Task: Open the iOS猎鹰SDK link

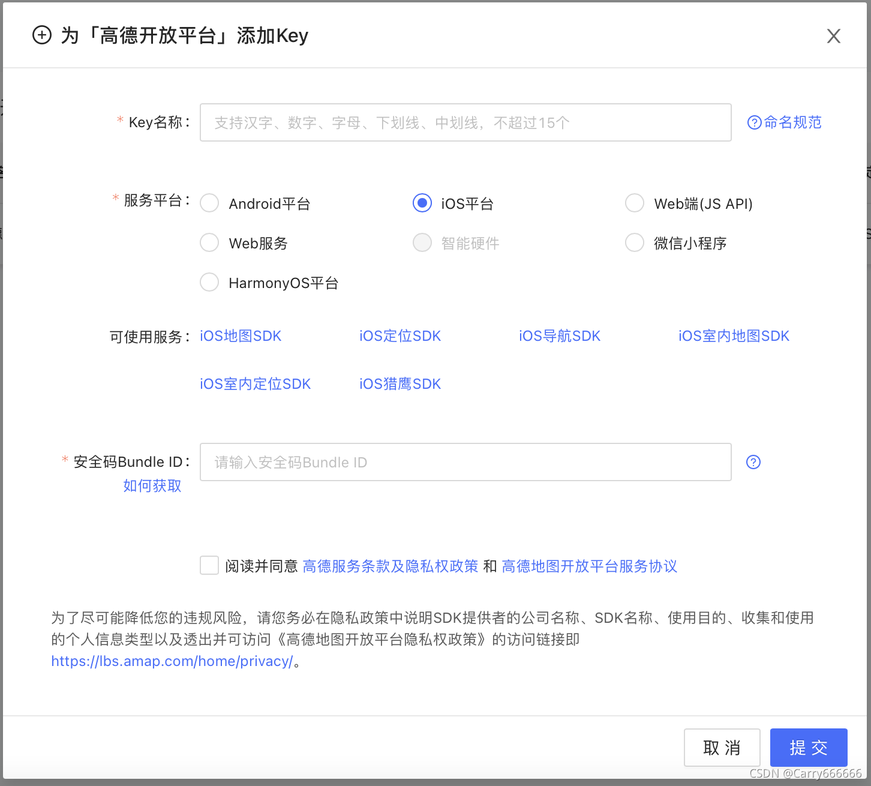Action: click(400, 383)
